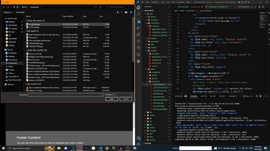Refresh the Downloads folder listing
This screenshot has height=151, width=270.
point(100,7)
